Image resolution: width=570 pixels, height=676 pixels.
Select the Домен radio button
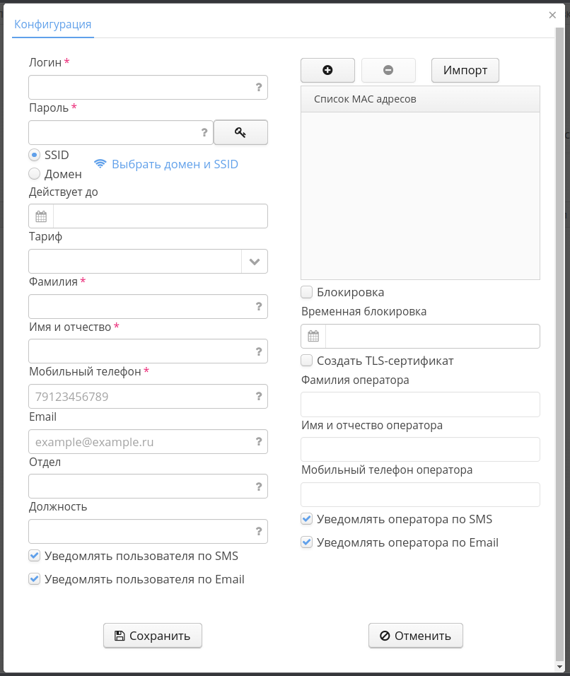click(x=35, y=174)
